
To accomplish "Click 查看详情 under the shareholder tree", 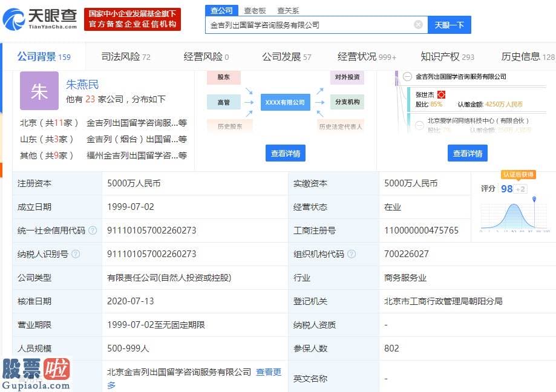I will (x=467, y=153).
